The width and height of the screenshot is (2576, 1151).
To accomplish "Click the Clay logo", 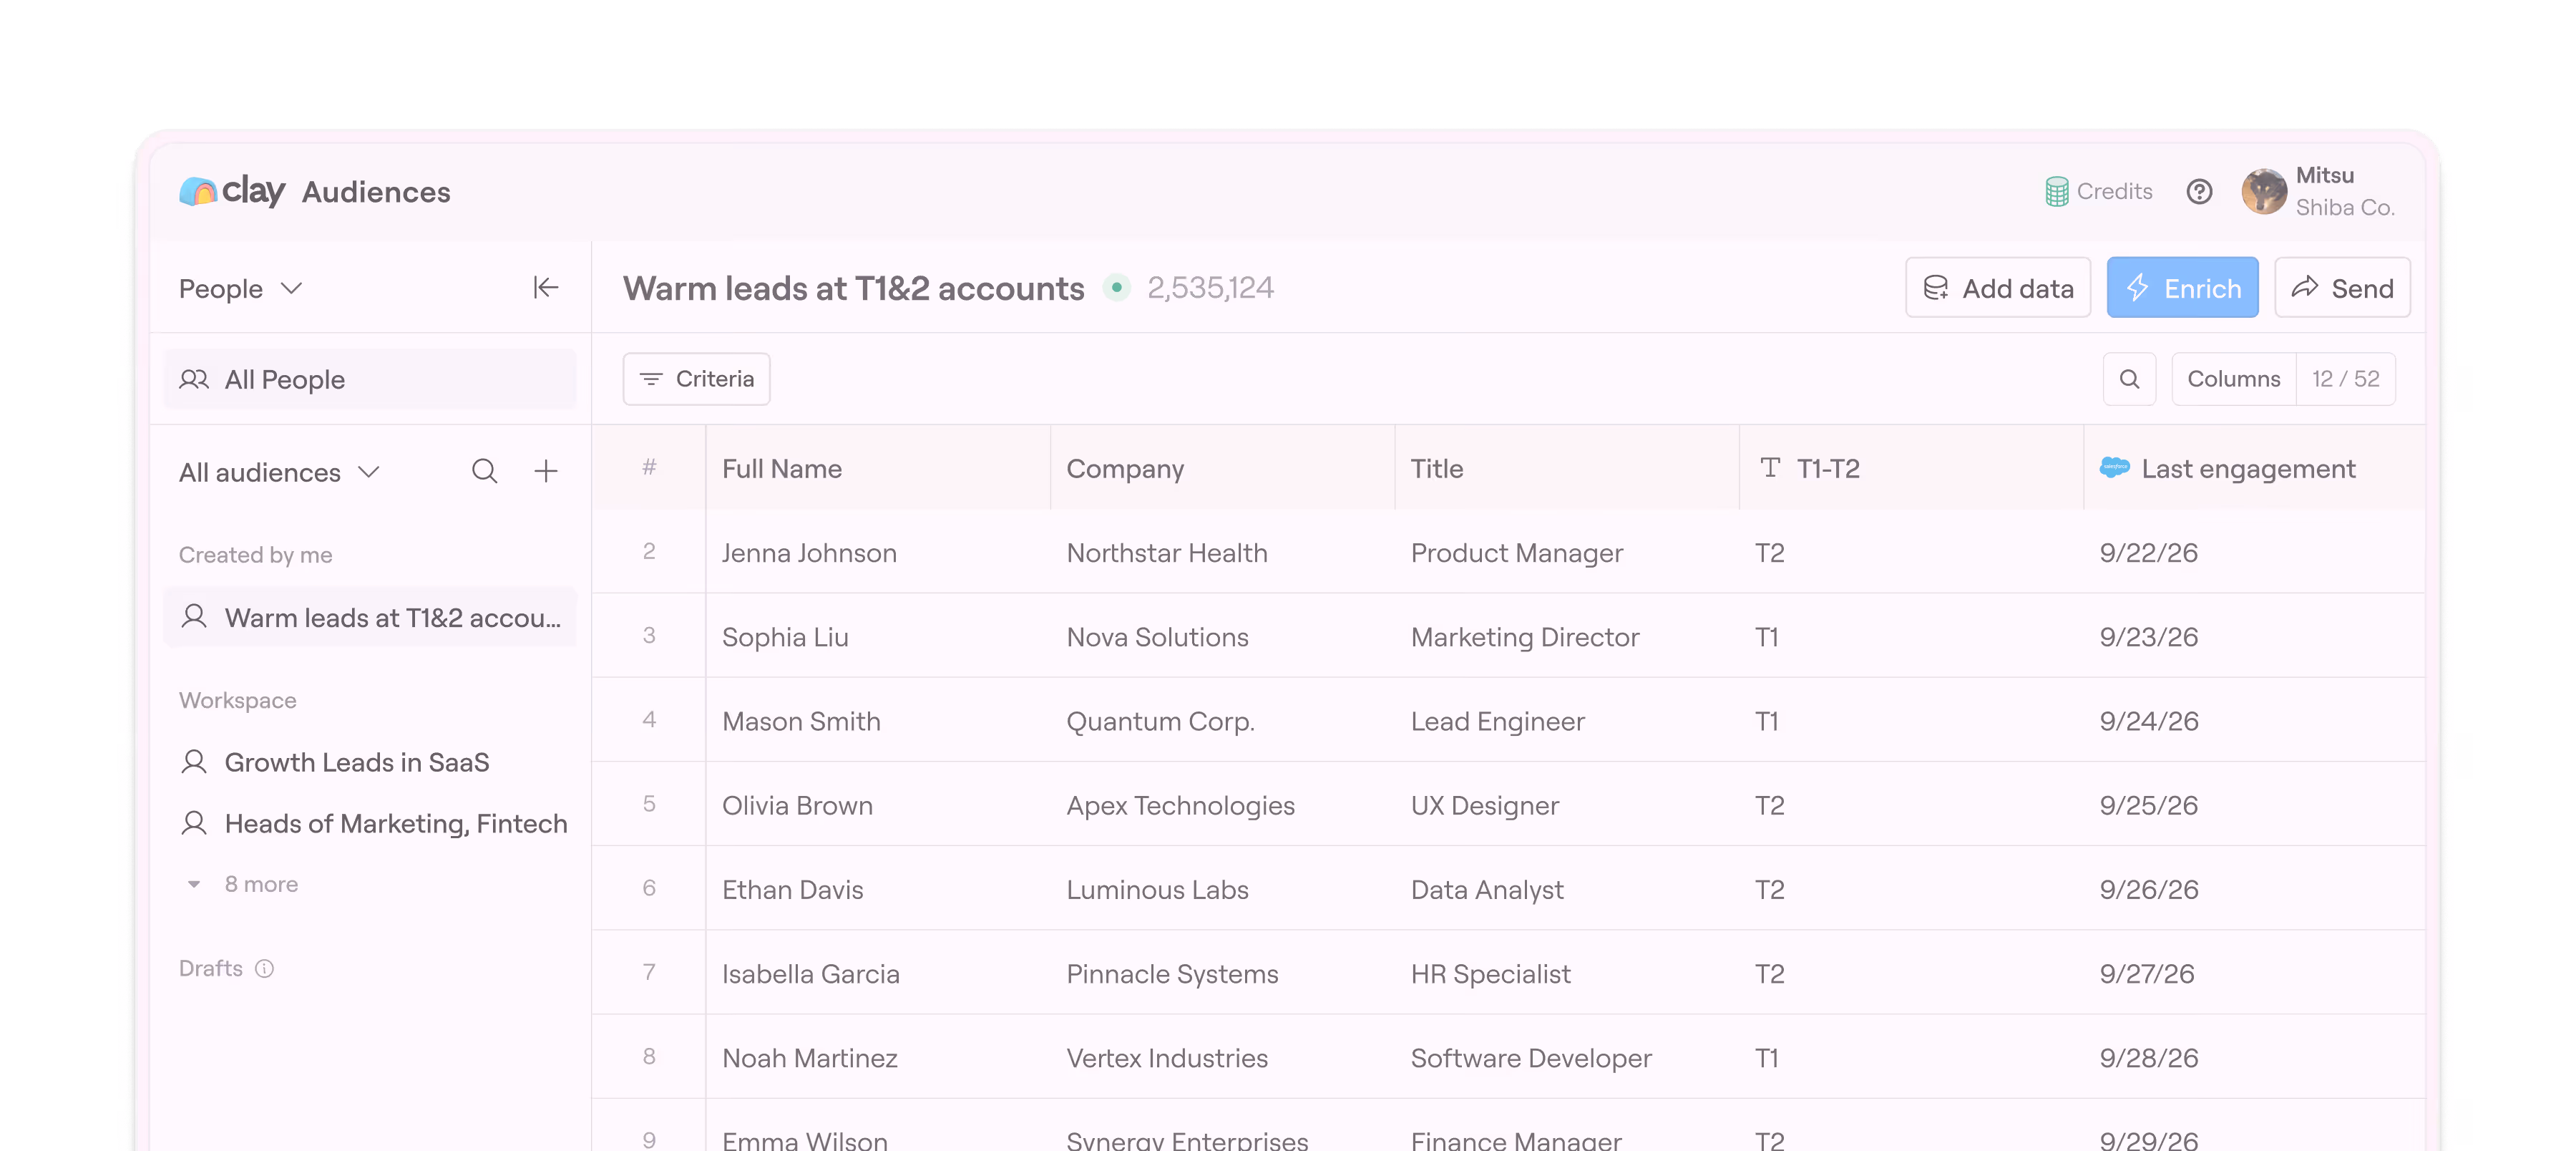I will point(232,190).
